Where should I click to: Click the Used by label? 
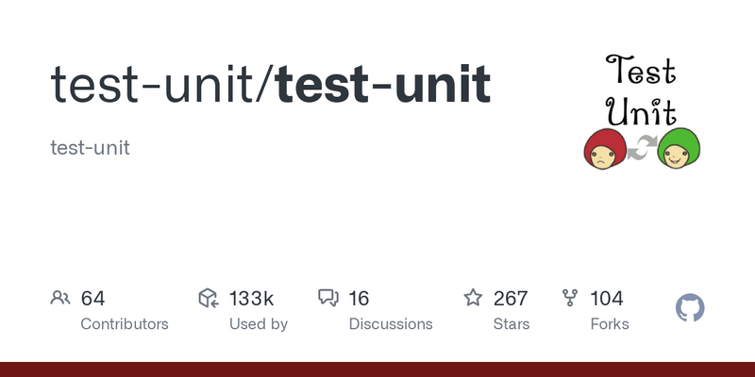click(258, 324)
